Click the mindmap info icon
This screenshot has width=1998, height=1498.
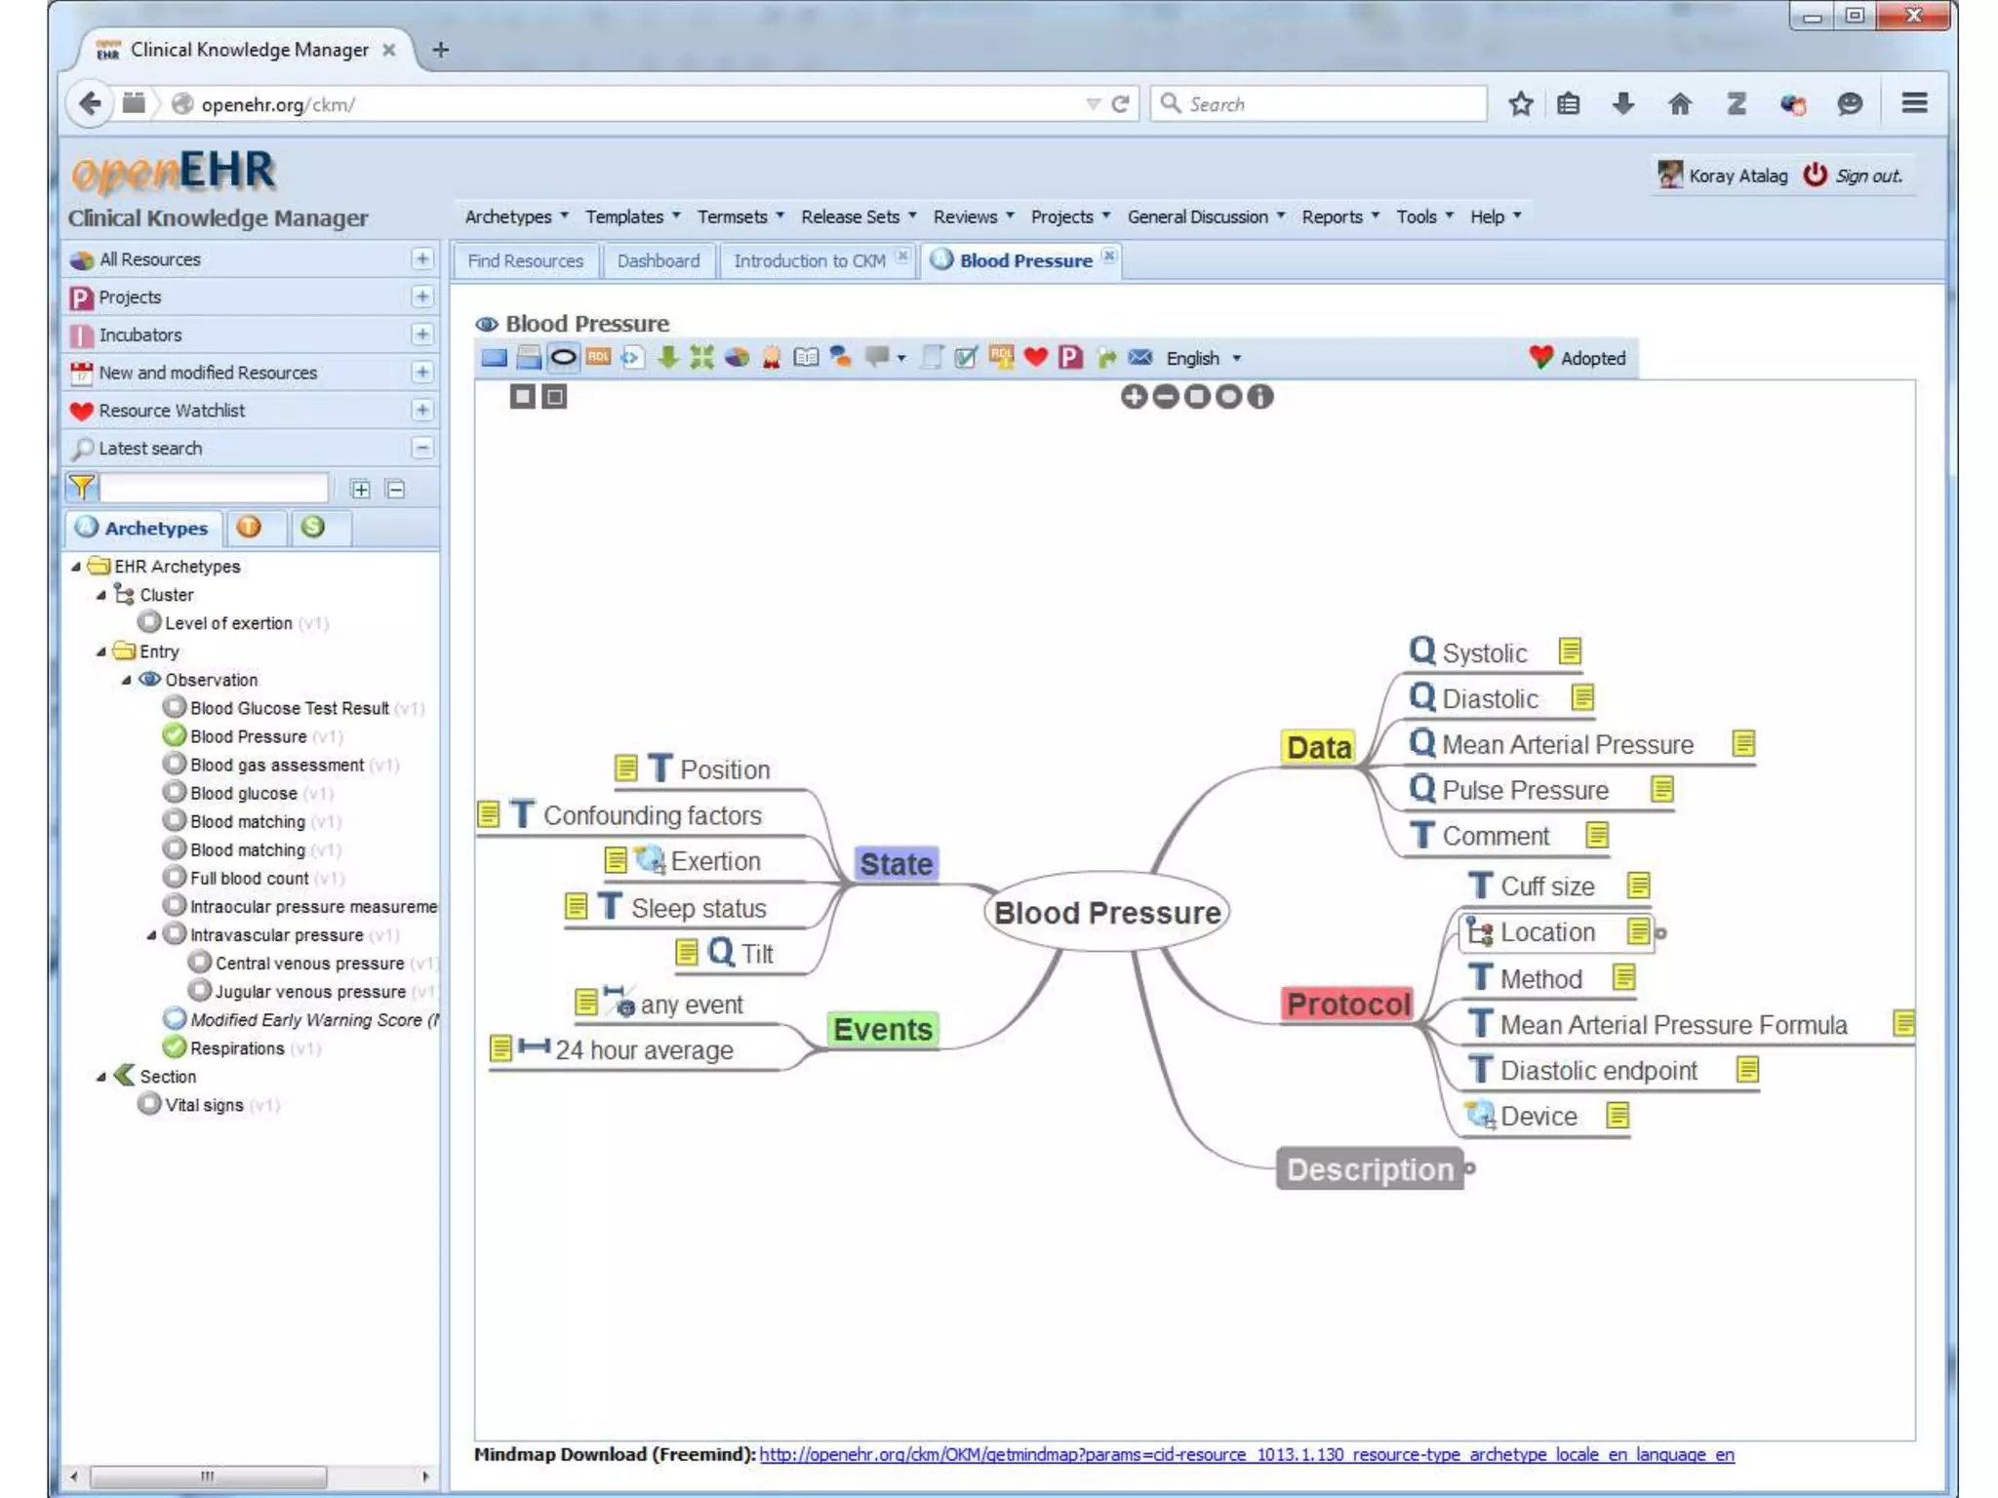[x=1260, y=397]
